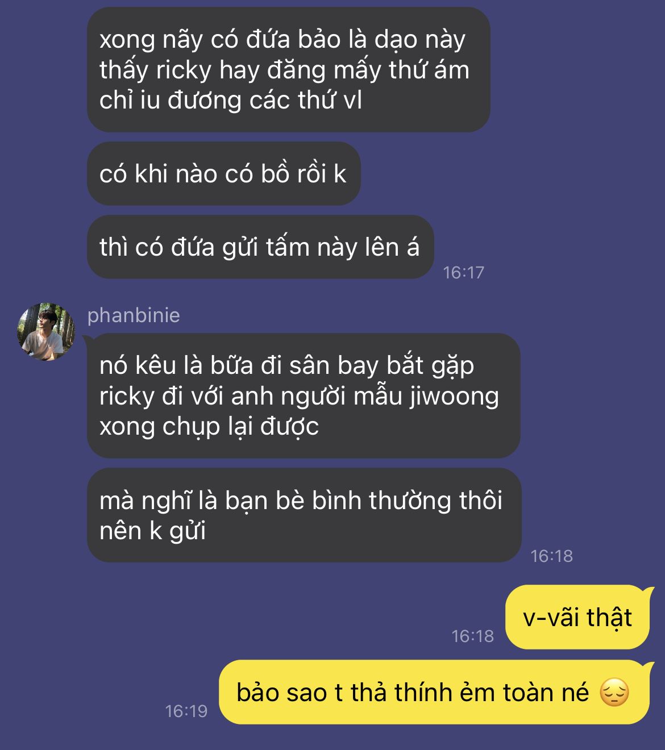Tap the yellow 'bảo sao t thả thính' message
Image resolution: width=665 pixels, height=750 pixels.
pos(434,693)
